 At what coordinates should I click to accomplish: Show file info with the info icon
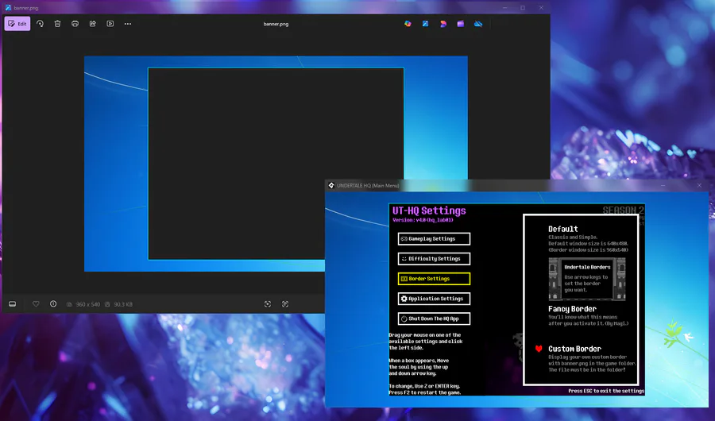point(53,303)
